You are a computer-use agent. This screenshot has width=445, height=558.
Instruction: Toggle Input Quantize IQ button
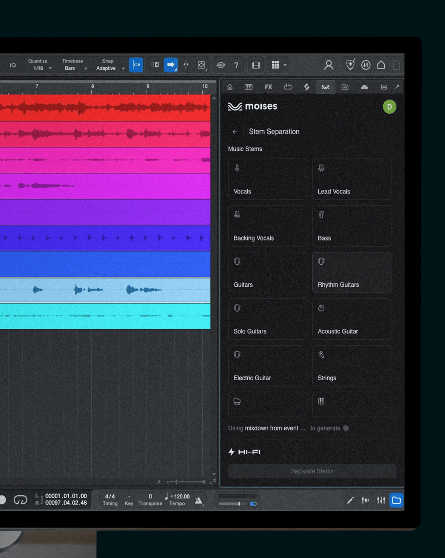pyautogui.click(x=13, y=65)
